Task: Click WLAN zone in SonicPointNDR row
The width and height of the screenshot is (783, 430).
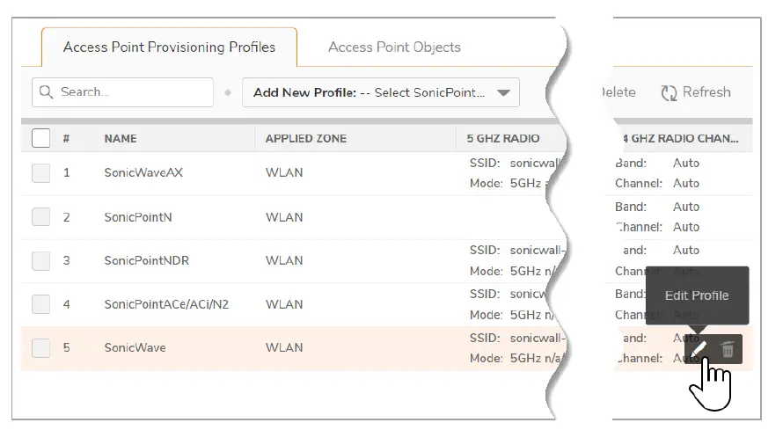Action: coord(284,260)
